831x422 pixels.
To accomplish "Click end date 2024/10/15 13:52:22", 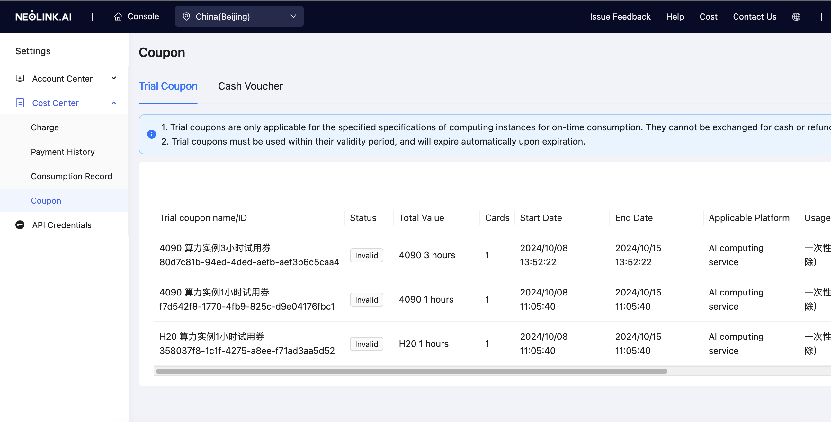I will point(638,255).
